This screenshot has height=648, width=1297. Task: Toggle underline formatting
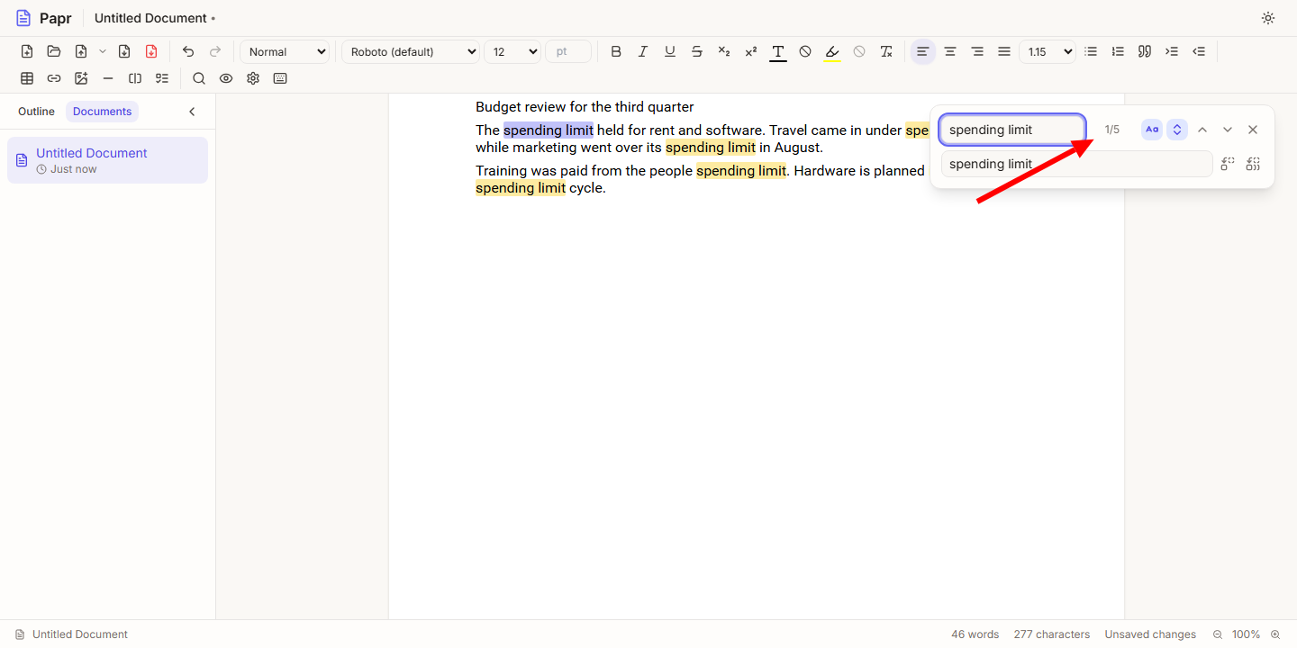(x=670, y=51)
